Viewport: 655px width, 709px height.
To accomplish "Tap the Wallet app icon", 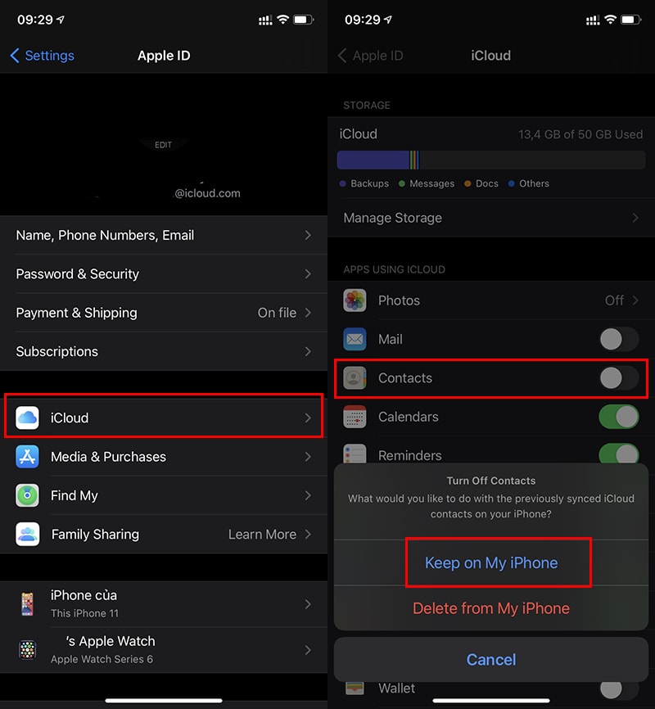I will [355, 689].
